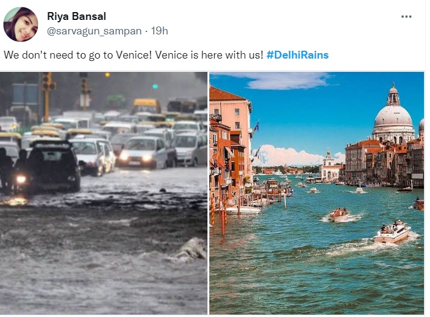This screenshot has width=430, height=317.
Task: Open the tweet's 19h timestamp
Action: click(160, 30)
